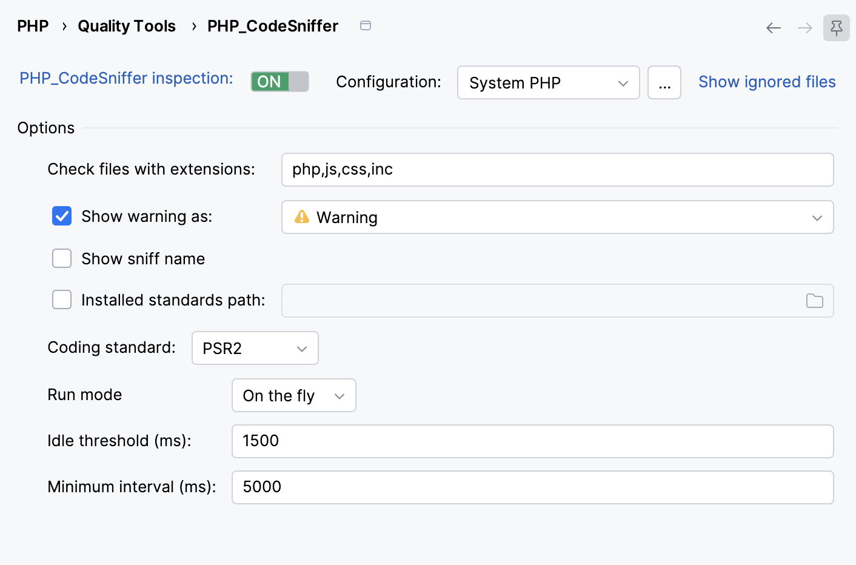Open the PHP_CodeSniffer inspection link
This screenshot has height=565, width=856.
tap(126, 78)
